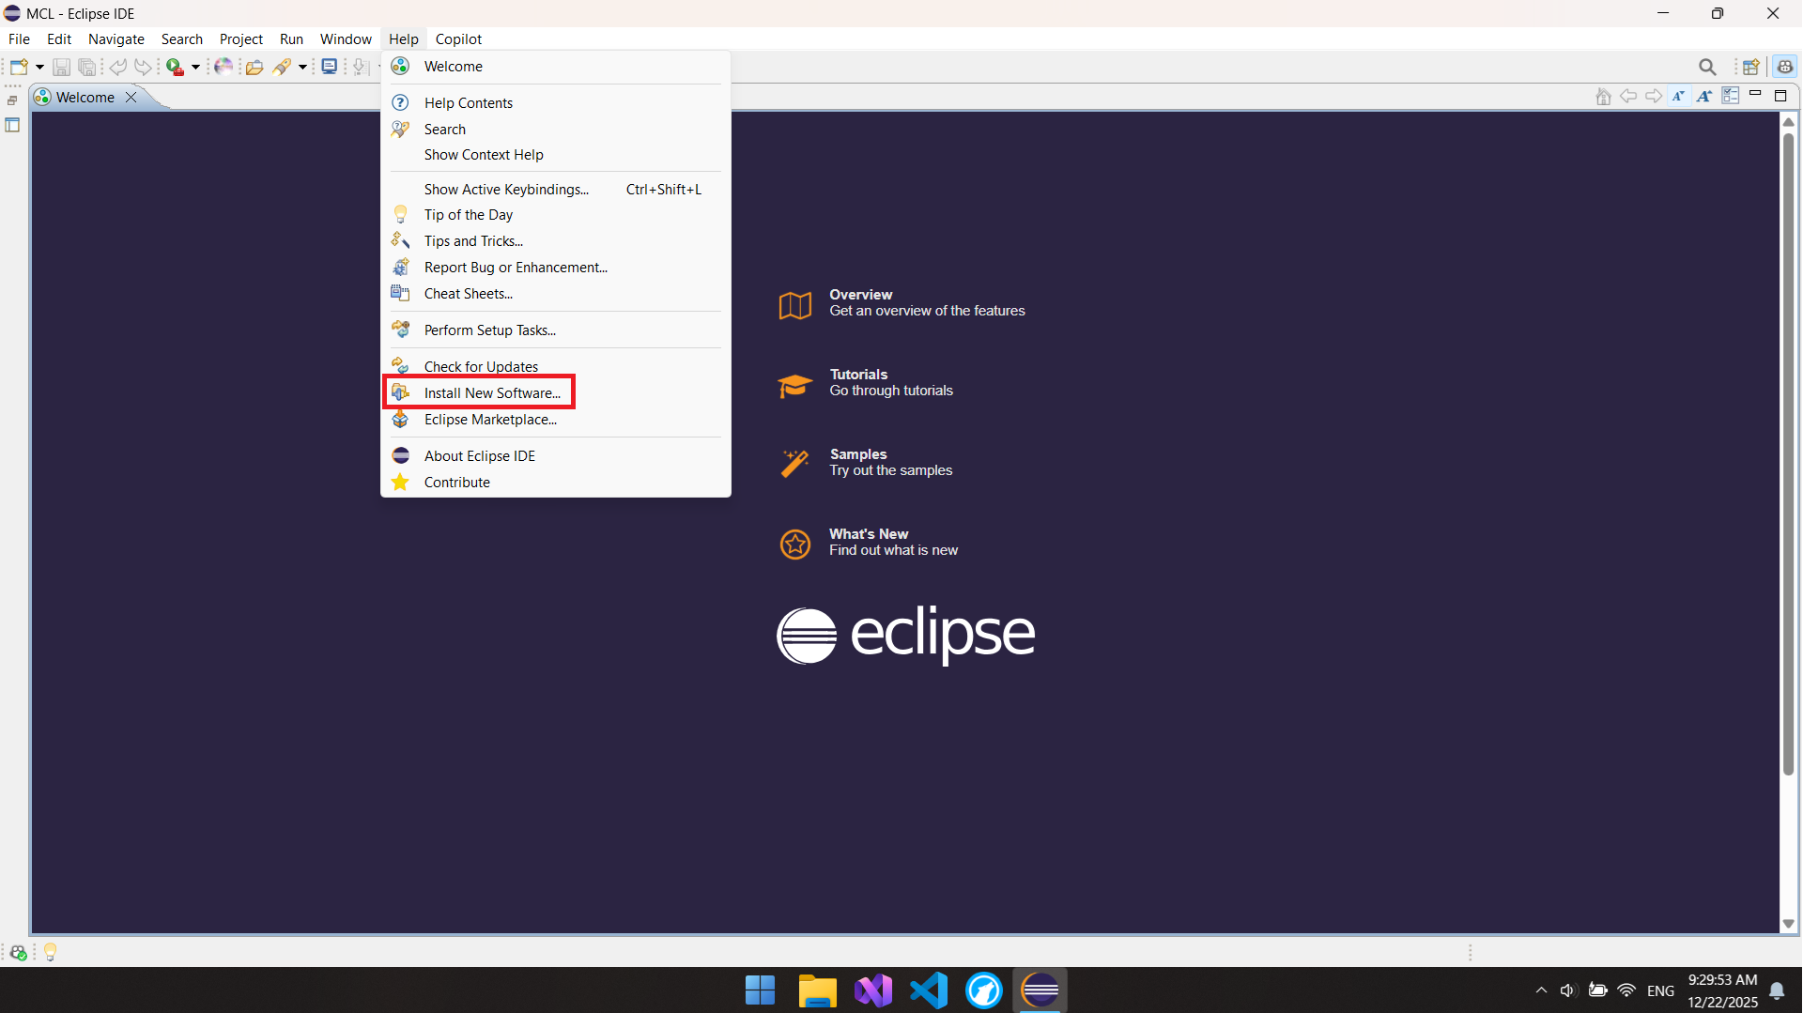Select Install New Software menu entry
This screenshot has height=1013, width=1803.
[x=491, y=392]
